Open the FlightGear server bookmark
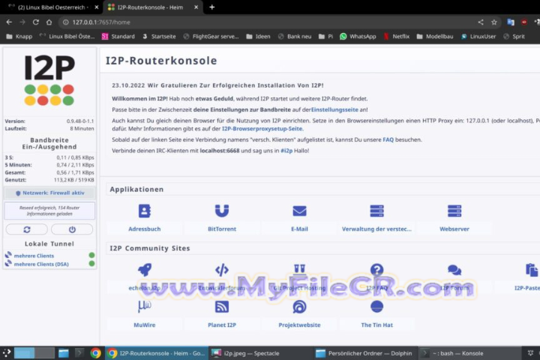Viewport: 540px width, 360px height. (x=211, y=36)
